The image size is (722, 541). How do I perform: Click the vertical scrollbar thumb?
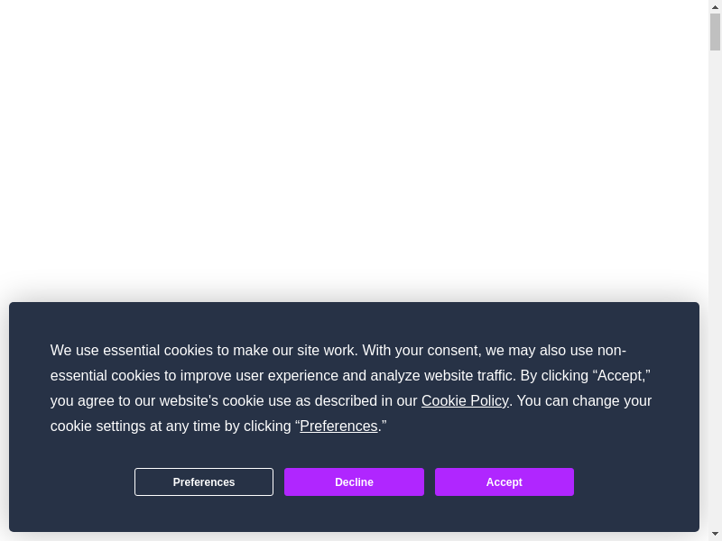(715, 32)
